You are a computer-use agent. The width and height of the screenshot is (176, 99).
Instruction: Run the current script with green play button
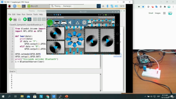pos(25,19)
